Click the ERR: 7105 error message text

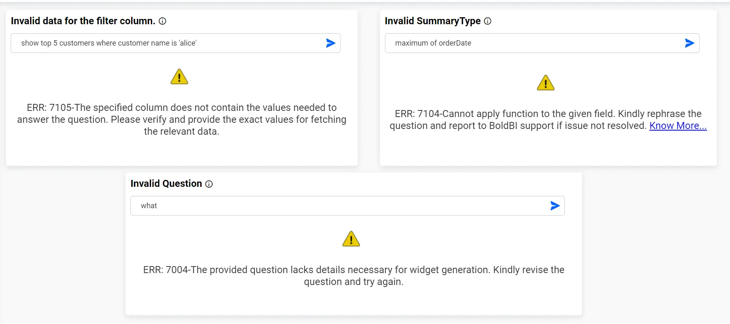point(181,119)
